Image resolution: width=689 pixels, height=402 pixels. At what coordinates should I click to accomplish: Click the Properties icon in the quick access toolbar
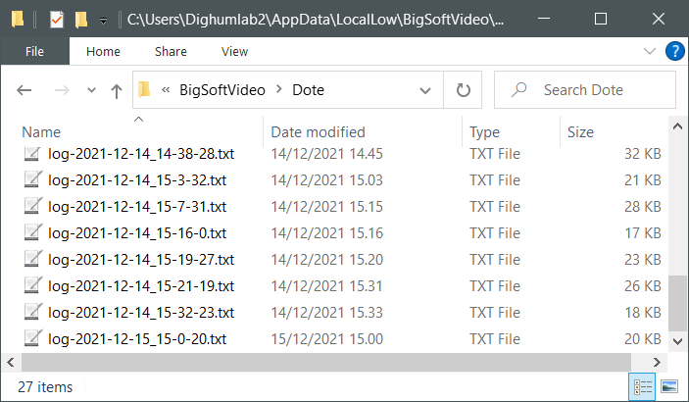[57, 20]
